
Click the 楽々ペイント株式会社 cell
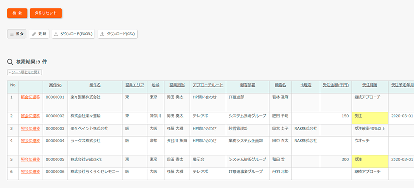(x=95, y=130)
